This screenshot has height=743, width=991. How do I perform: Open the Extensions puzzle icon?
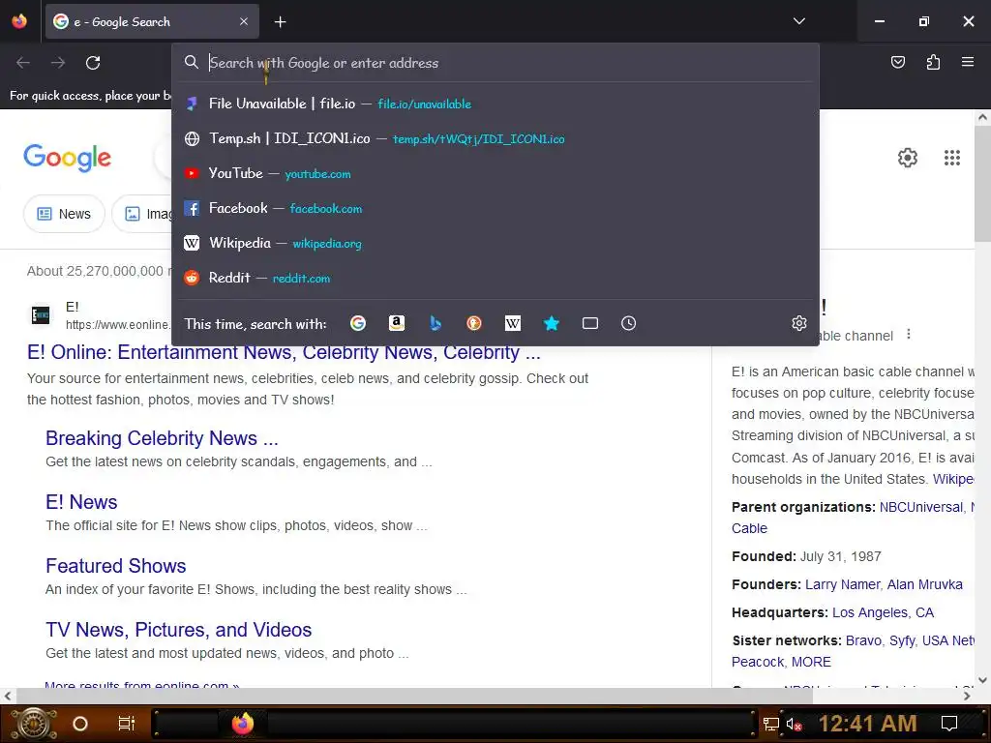click(933, 62)
